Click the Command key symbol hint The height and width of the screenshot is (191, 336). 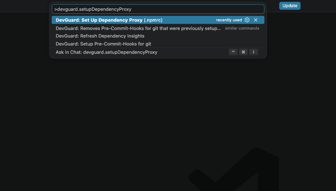click(243, 52)
